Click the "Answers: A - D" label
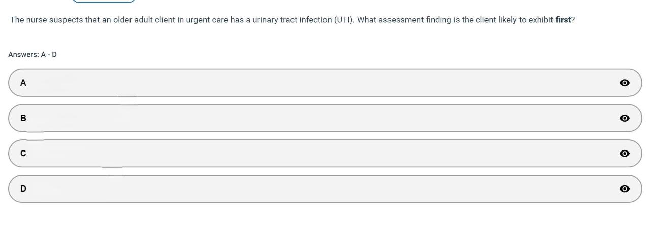Viewport: 649px width, 227px height. click(x=33, y=54)
